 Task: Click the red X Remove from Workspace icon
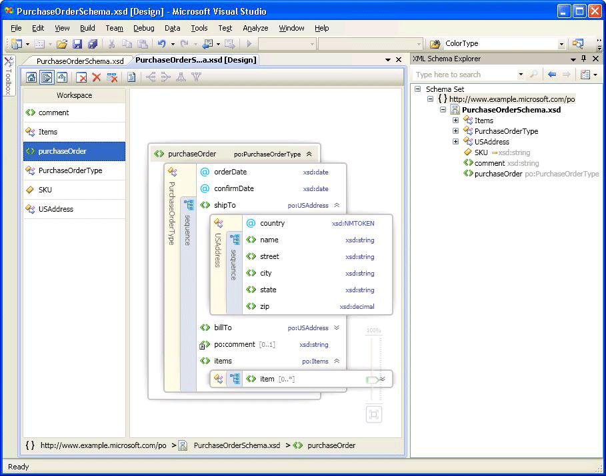tap(96, 77)
